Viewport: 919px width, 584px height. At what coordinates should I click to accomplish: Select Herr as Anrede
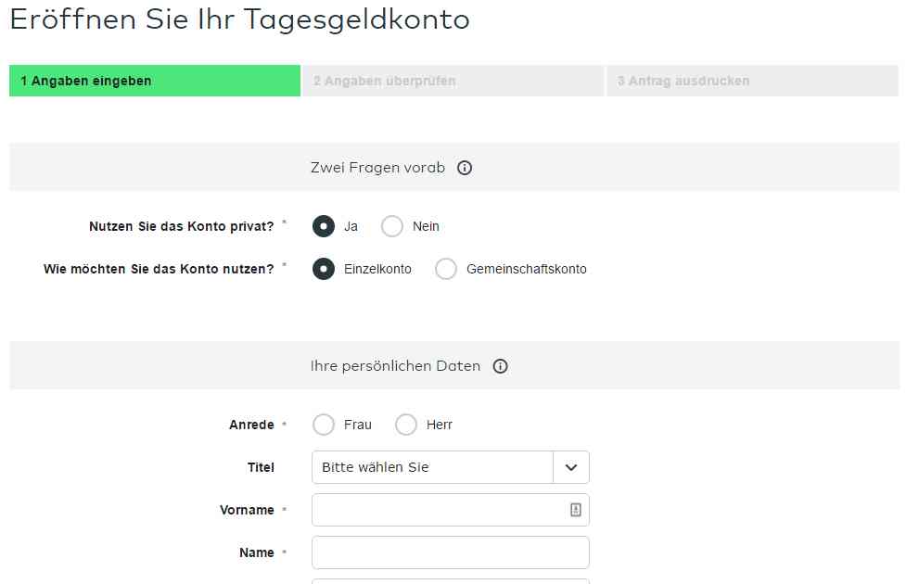[406, 425]
